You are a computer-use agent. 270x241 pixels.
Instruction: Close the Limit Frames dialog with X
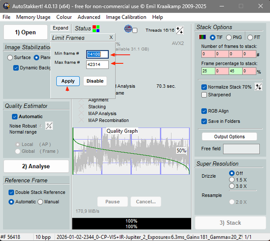111,38
